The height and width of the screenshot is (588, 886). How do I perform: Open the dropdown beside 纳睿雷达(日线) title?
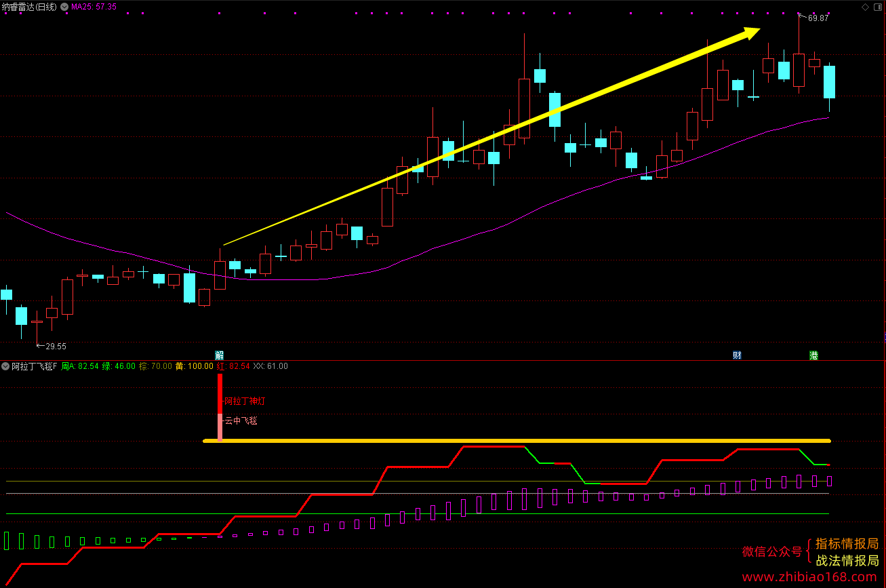tap(64, 7)
